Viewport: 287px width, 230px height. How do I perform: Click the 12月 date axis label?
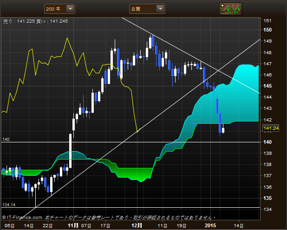[x=137, y=225]
